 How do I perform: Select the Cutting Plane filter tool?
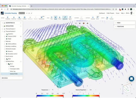8,18
